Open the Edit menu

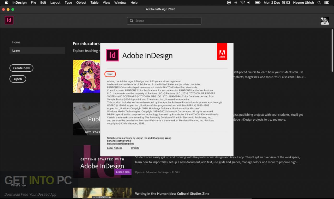coord(43,3)
